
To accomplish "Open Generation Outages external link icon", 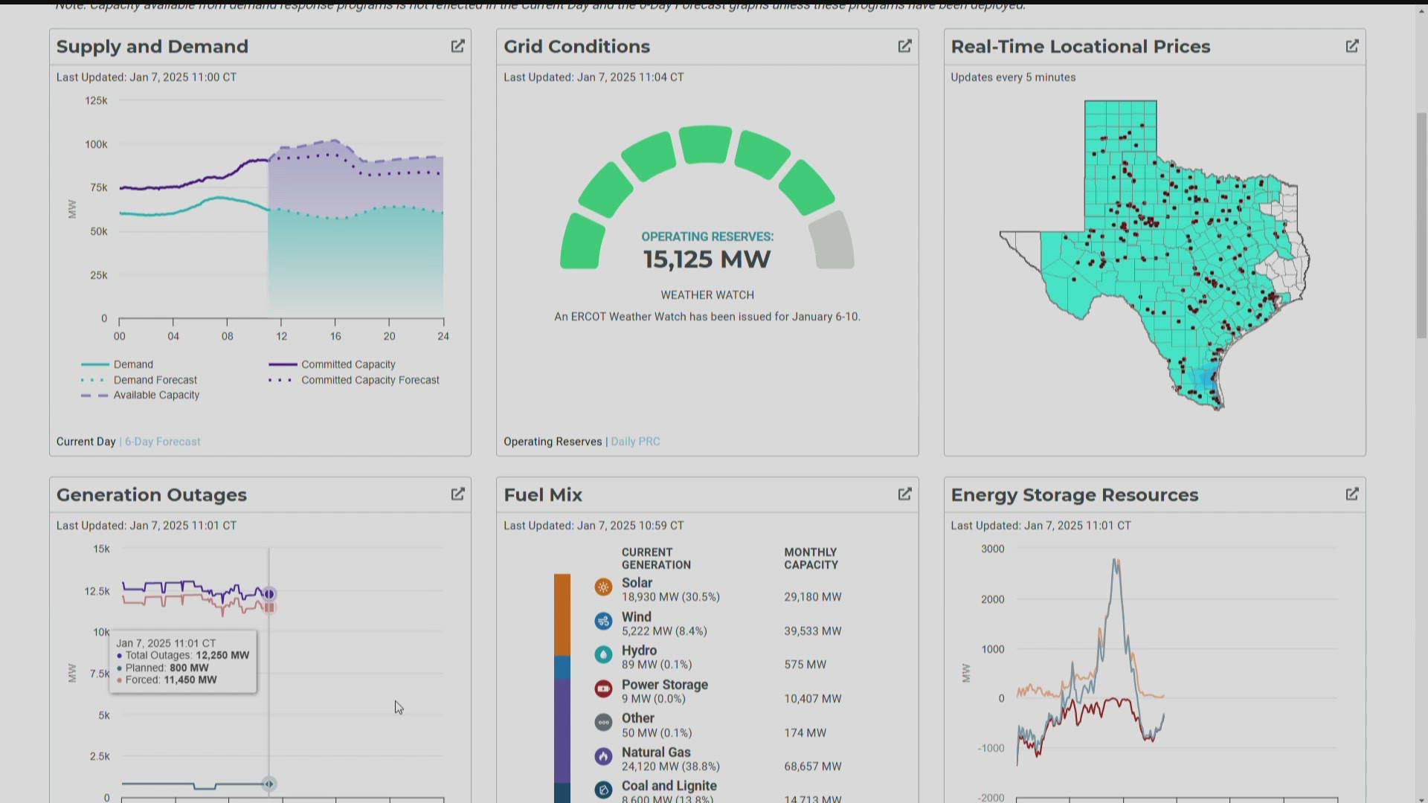I will point(457,494).
